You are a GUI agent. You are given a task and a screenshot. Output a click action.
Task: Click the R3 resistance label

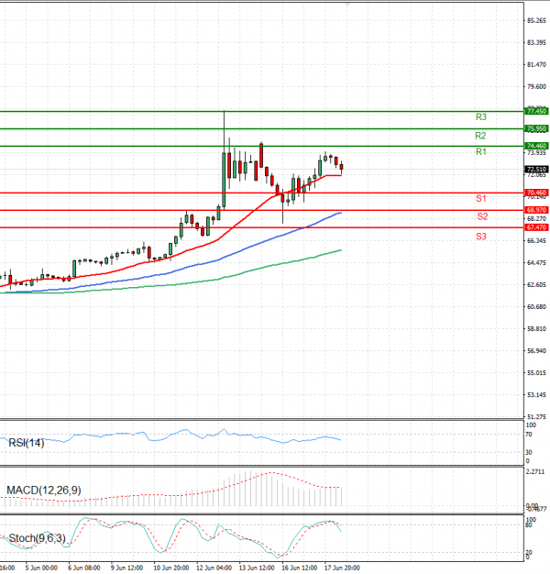[x=481, y=117]
